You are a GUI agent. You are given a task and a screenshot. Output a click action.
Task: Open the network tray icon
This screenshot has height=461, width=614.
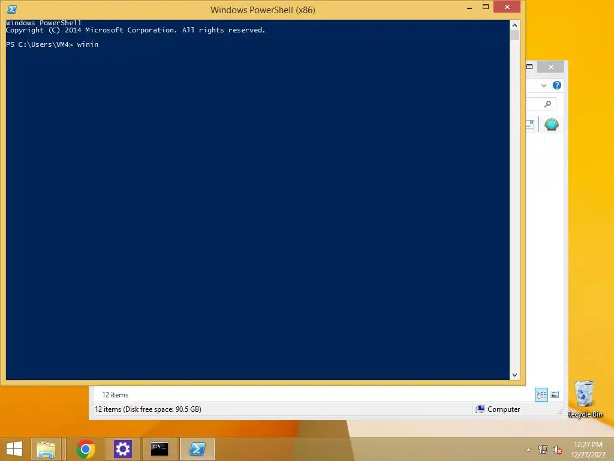click(x=543, y=450)
